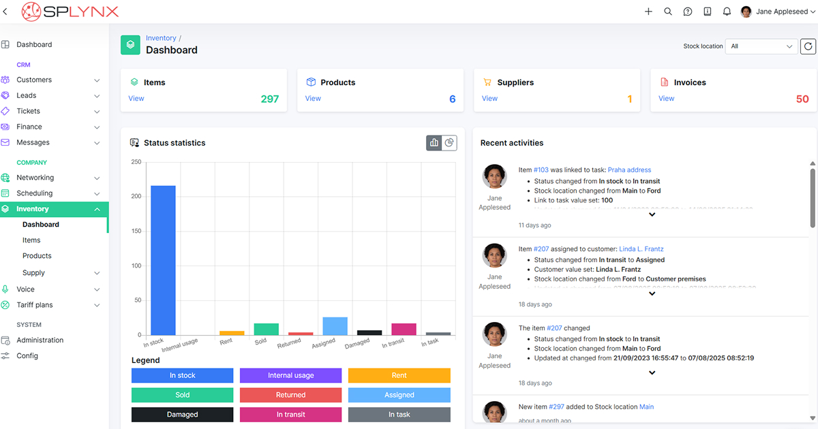Click the back arrow beside Splynx logo
The image size is (818, 429).
6,12
